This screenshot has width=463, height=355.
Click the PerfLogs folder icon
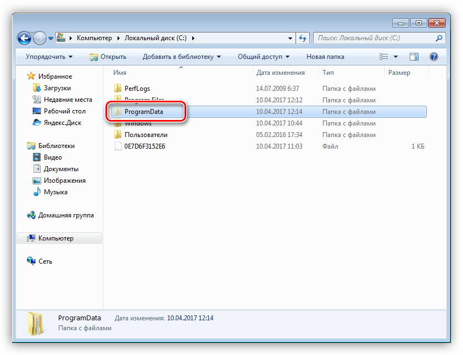(118, 88)
